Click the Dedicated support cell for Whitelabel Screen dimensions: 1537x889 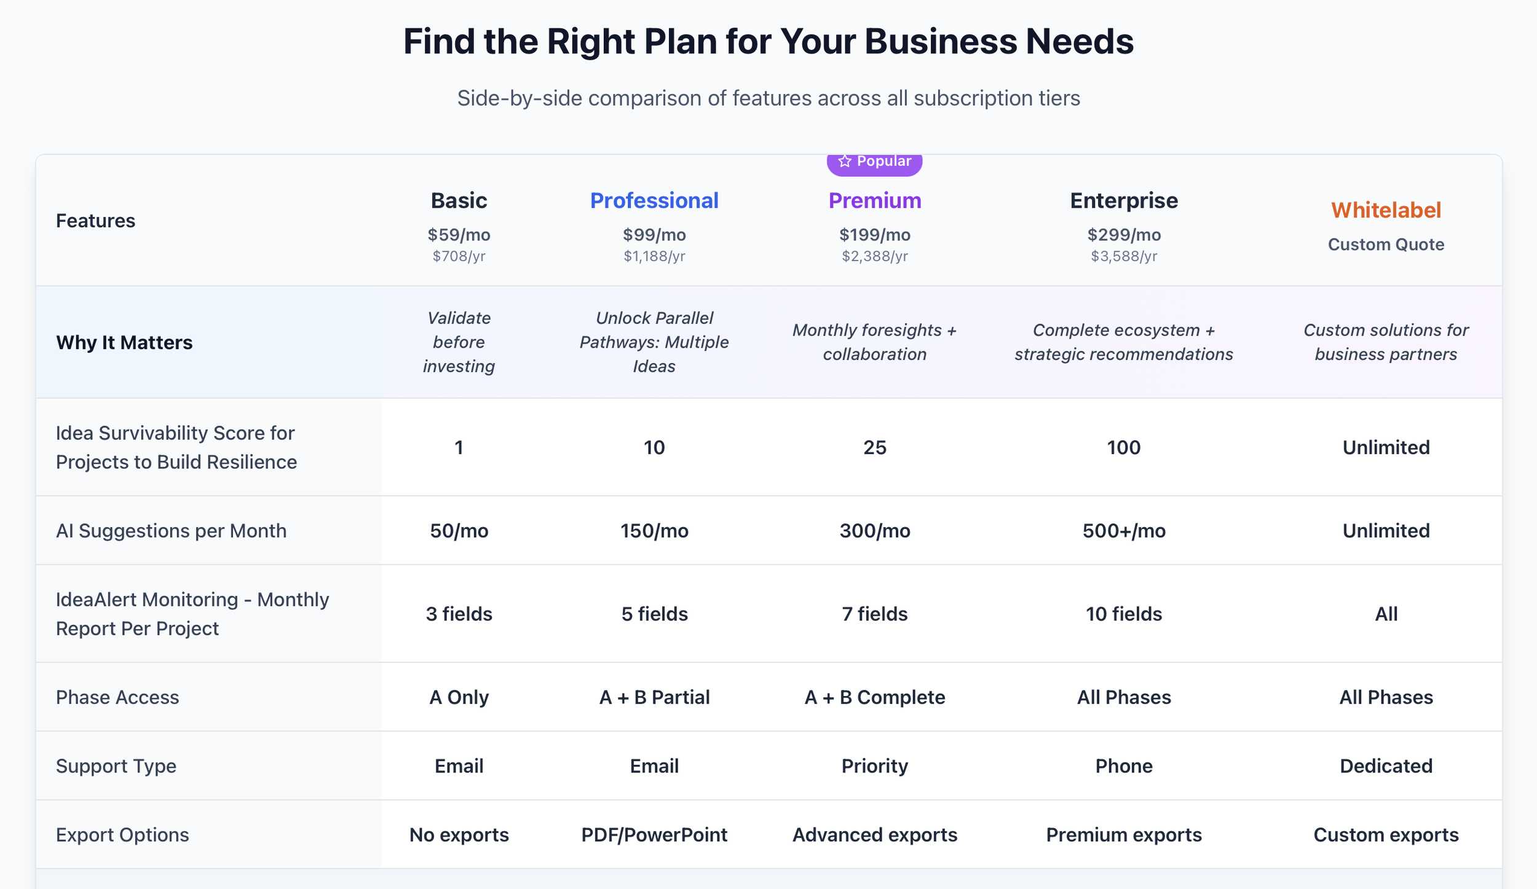tap(1386, 766)
